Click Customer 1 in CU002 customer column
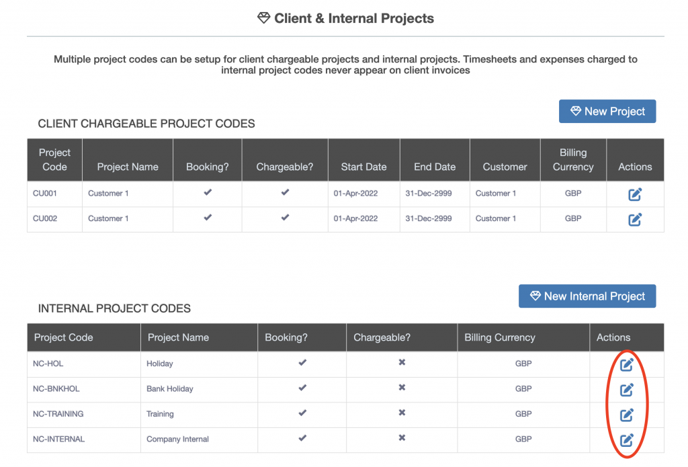 pyautogui.click(x=496, y=218)
